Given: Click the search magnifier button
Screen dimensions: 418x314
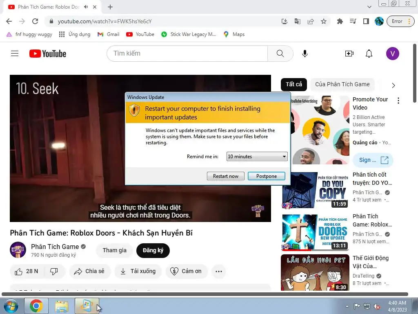Looking at the screenshot, I should point(280,54).
